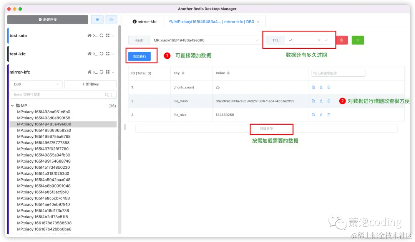Toggle the exact search checkbox
415x242 pixels.
tap(113, 95)
